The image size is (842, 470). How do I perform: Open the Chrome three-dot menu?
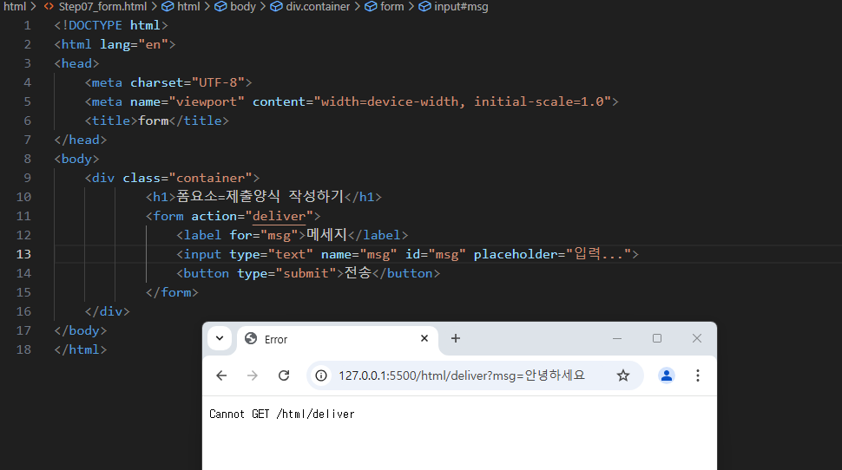pyautogui.click(x=698, y=375)
